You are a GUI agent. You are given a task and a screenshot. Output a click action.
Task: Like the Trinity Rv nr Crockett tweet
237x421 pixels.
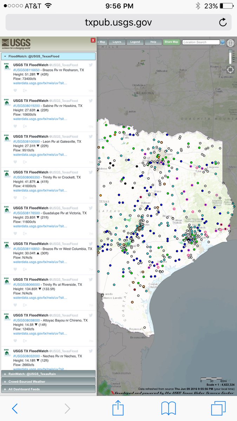[x=15, y=198]
